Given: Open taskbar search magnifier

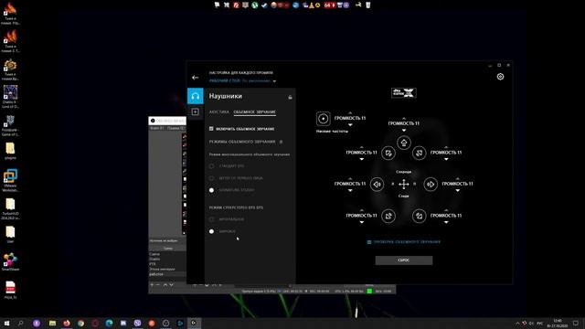Looking at the screenshot, I should (20, 323).
